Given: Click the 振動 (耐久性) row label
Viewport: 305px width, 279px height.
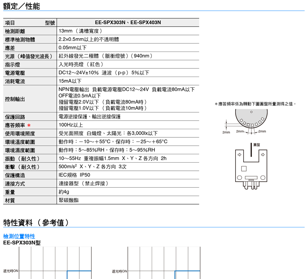Looking at the screenshot, I should [x=22, y=159].
